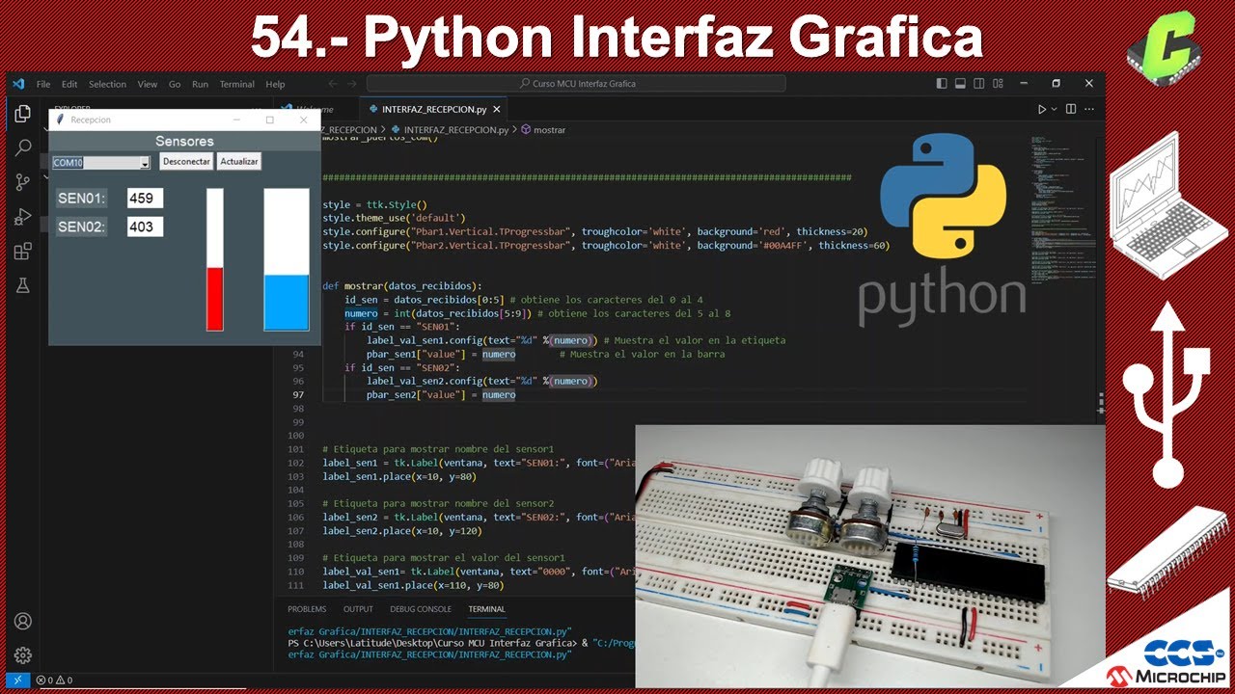Click the command center search box

(576, 84)
